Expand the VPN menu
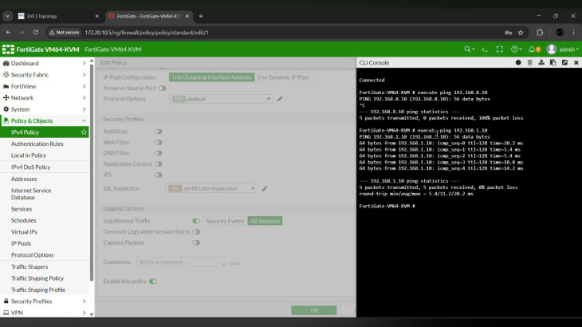This screenshot has width=582, height=327. [44, 313]
